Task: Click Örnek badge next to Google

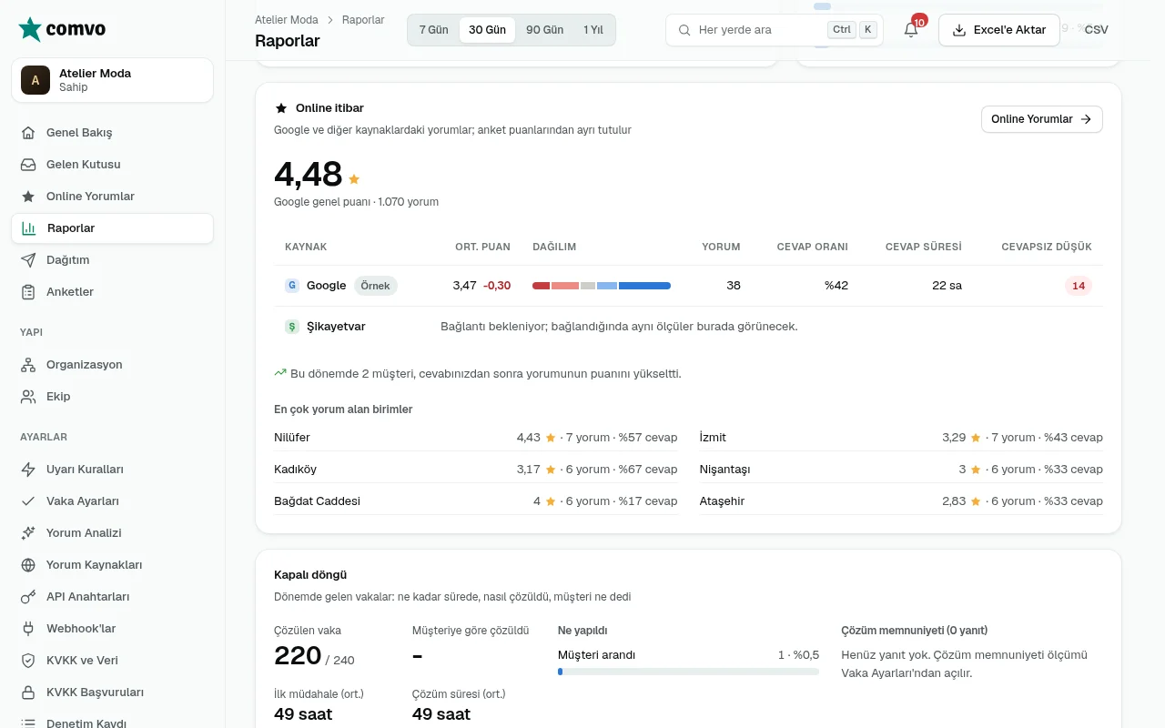Action: [375, 286]
